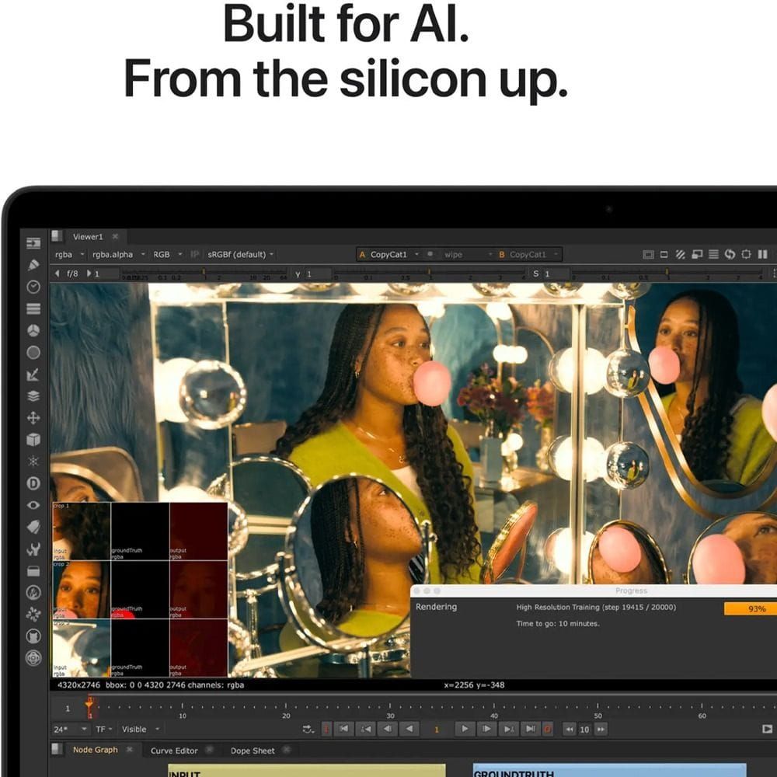Click the play forward button
This screenshot has height=777, width=777.
pos(465,729)
